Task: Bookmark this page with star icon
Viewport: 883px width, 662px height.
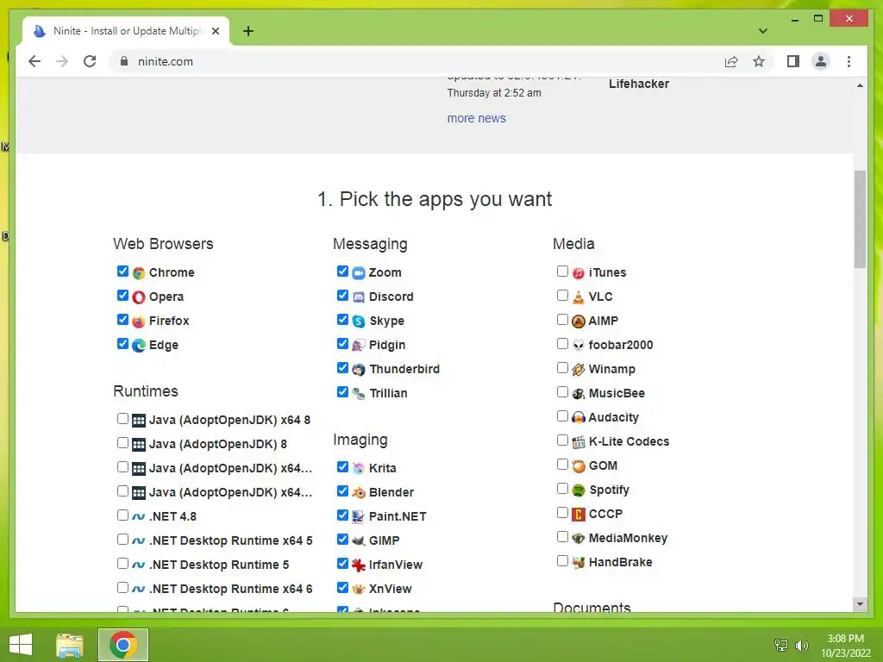Action: (x=759, y=61)
